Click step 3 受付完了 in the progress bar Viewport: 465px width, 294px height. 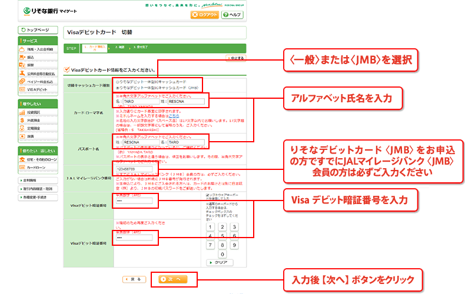coord(140,47)
